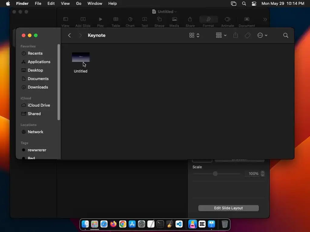Screen dimensions: 310x232
Task: Switch Finder view with the icon view control
Action: (194, 35)
